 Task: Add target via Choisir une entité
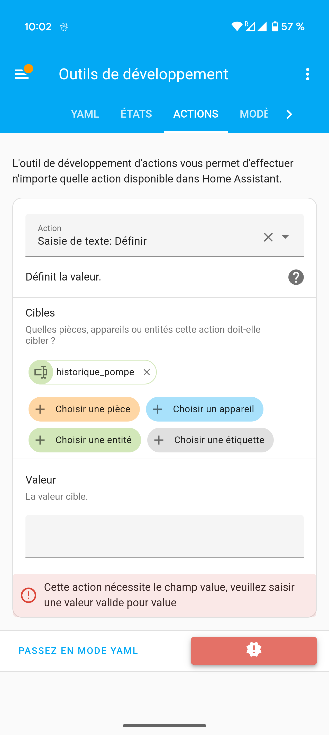click(x=85, y=440)
